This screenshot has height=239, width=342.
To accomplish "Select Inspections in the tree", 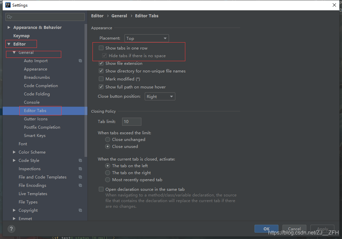I will point(30,169).
